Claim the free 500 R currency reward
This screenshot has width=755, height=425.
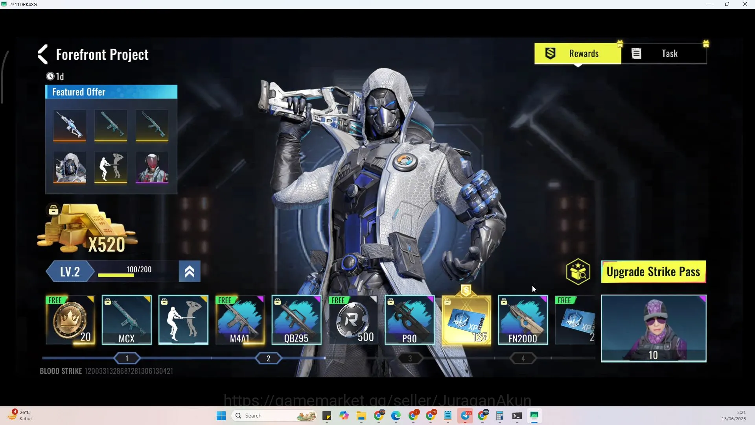pos(353,320)
